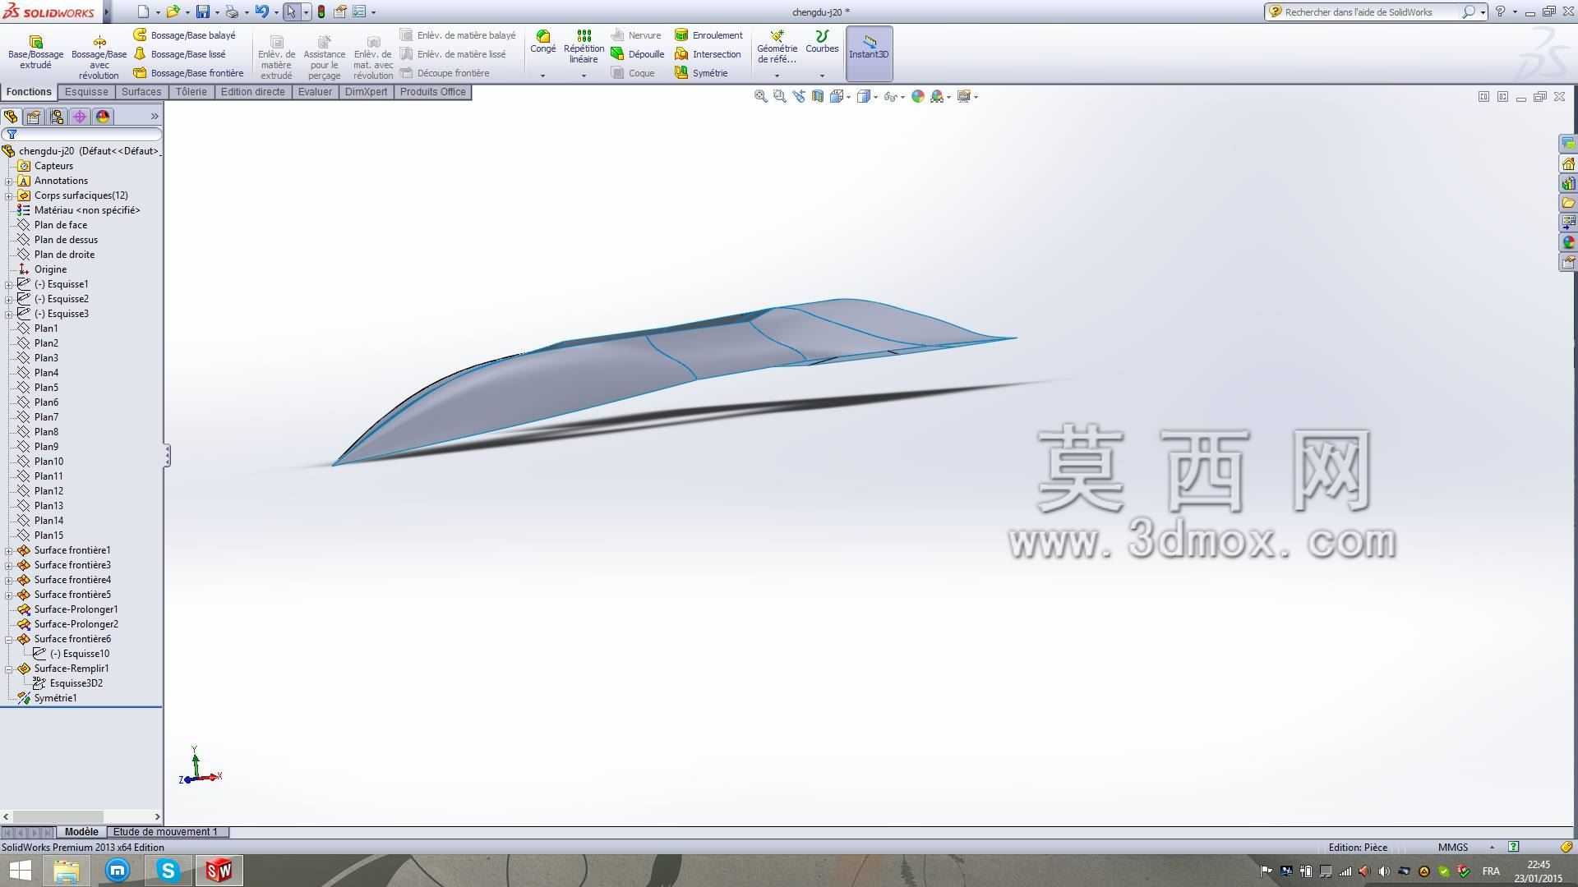
Task: Switch to the ConfigurationManager panel tab
Action: coord(57,117)
